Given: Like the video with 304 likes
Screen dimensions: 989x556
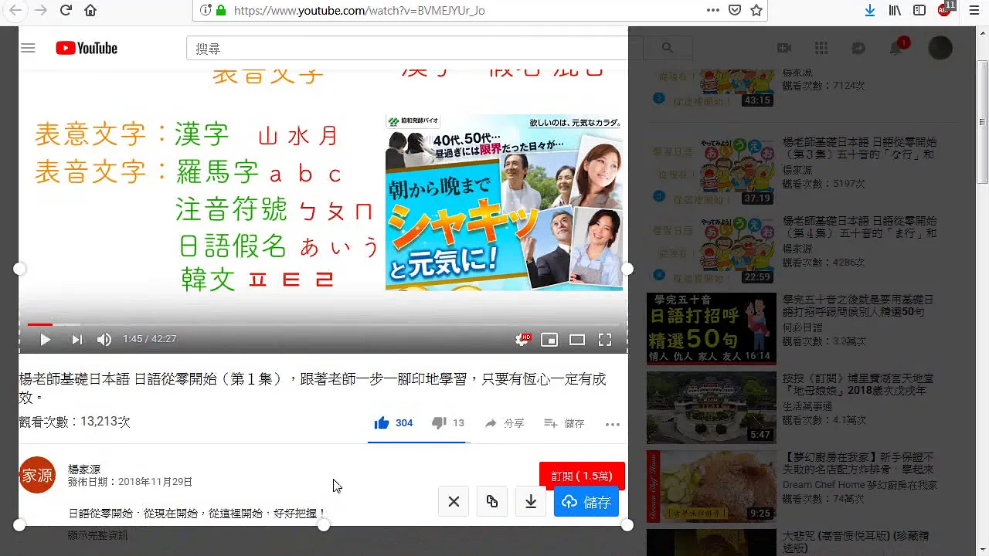Looking at the screenshot, I should pyautogui.click(x=393, y=423).
